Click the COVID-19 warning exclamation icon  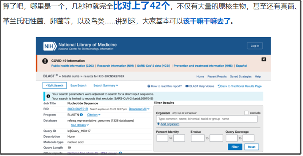pos(45,61)
